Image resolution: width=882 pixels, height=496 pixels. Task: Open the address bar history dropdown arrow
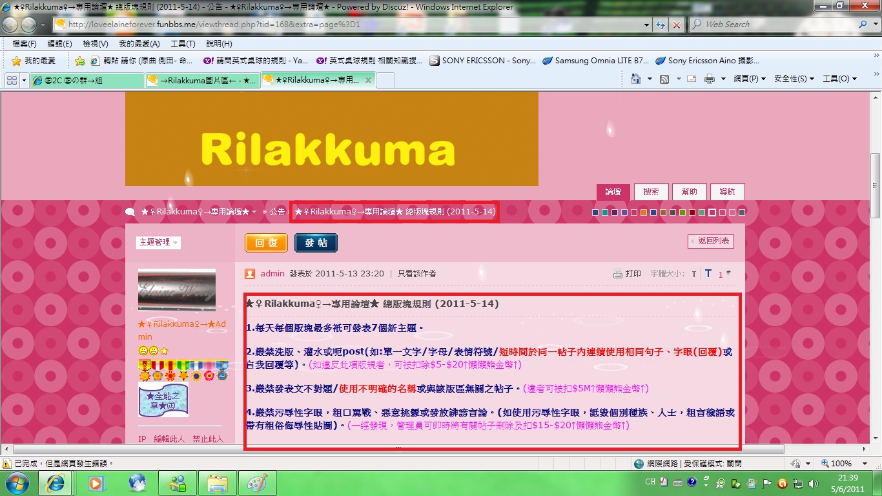coord(647,25)
